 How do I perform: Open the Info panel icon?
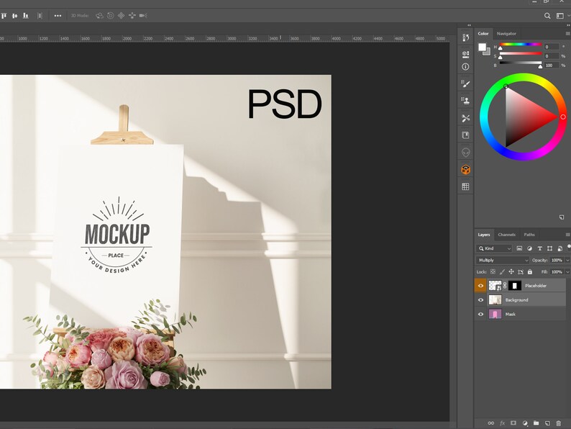tap(465, 67)
